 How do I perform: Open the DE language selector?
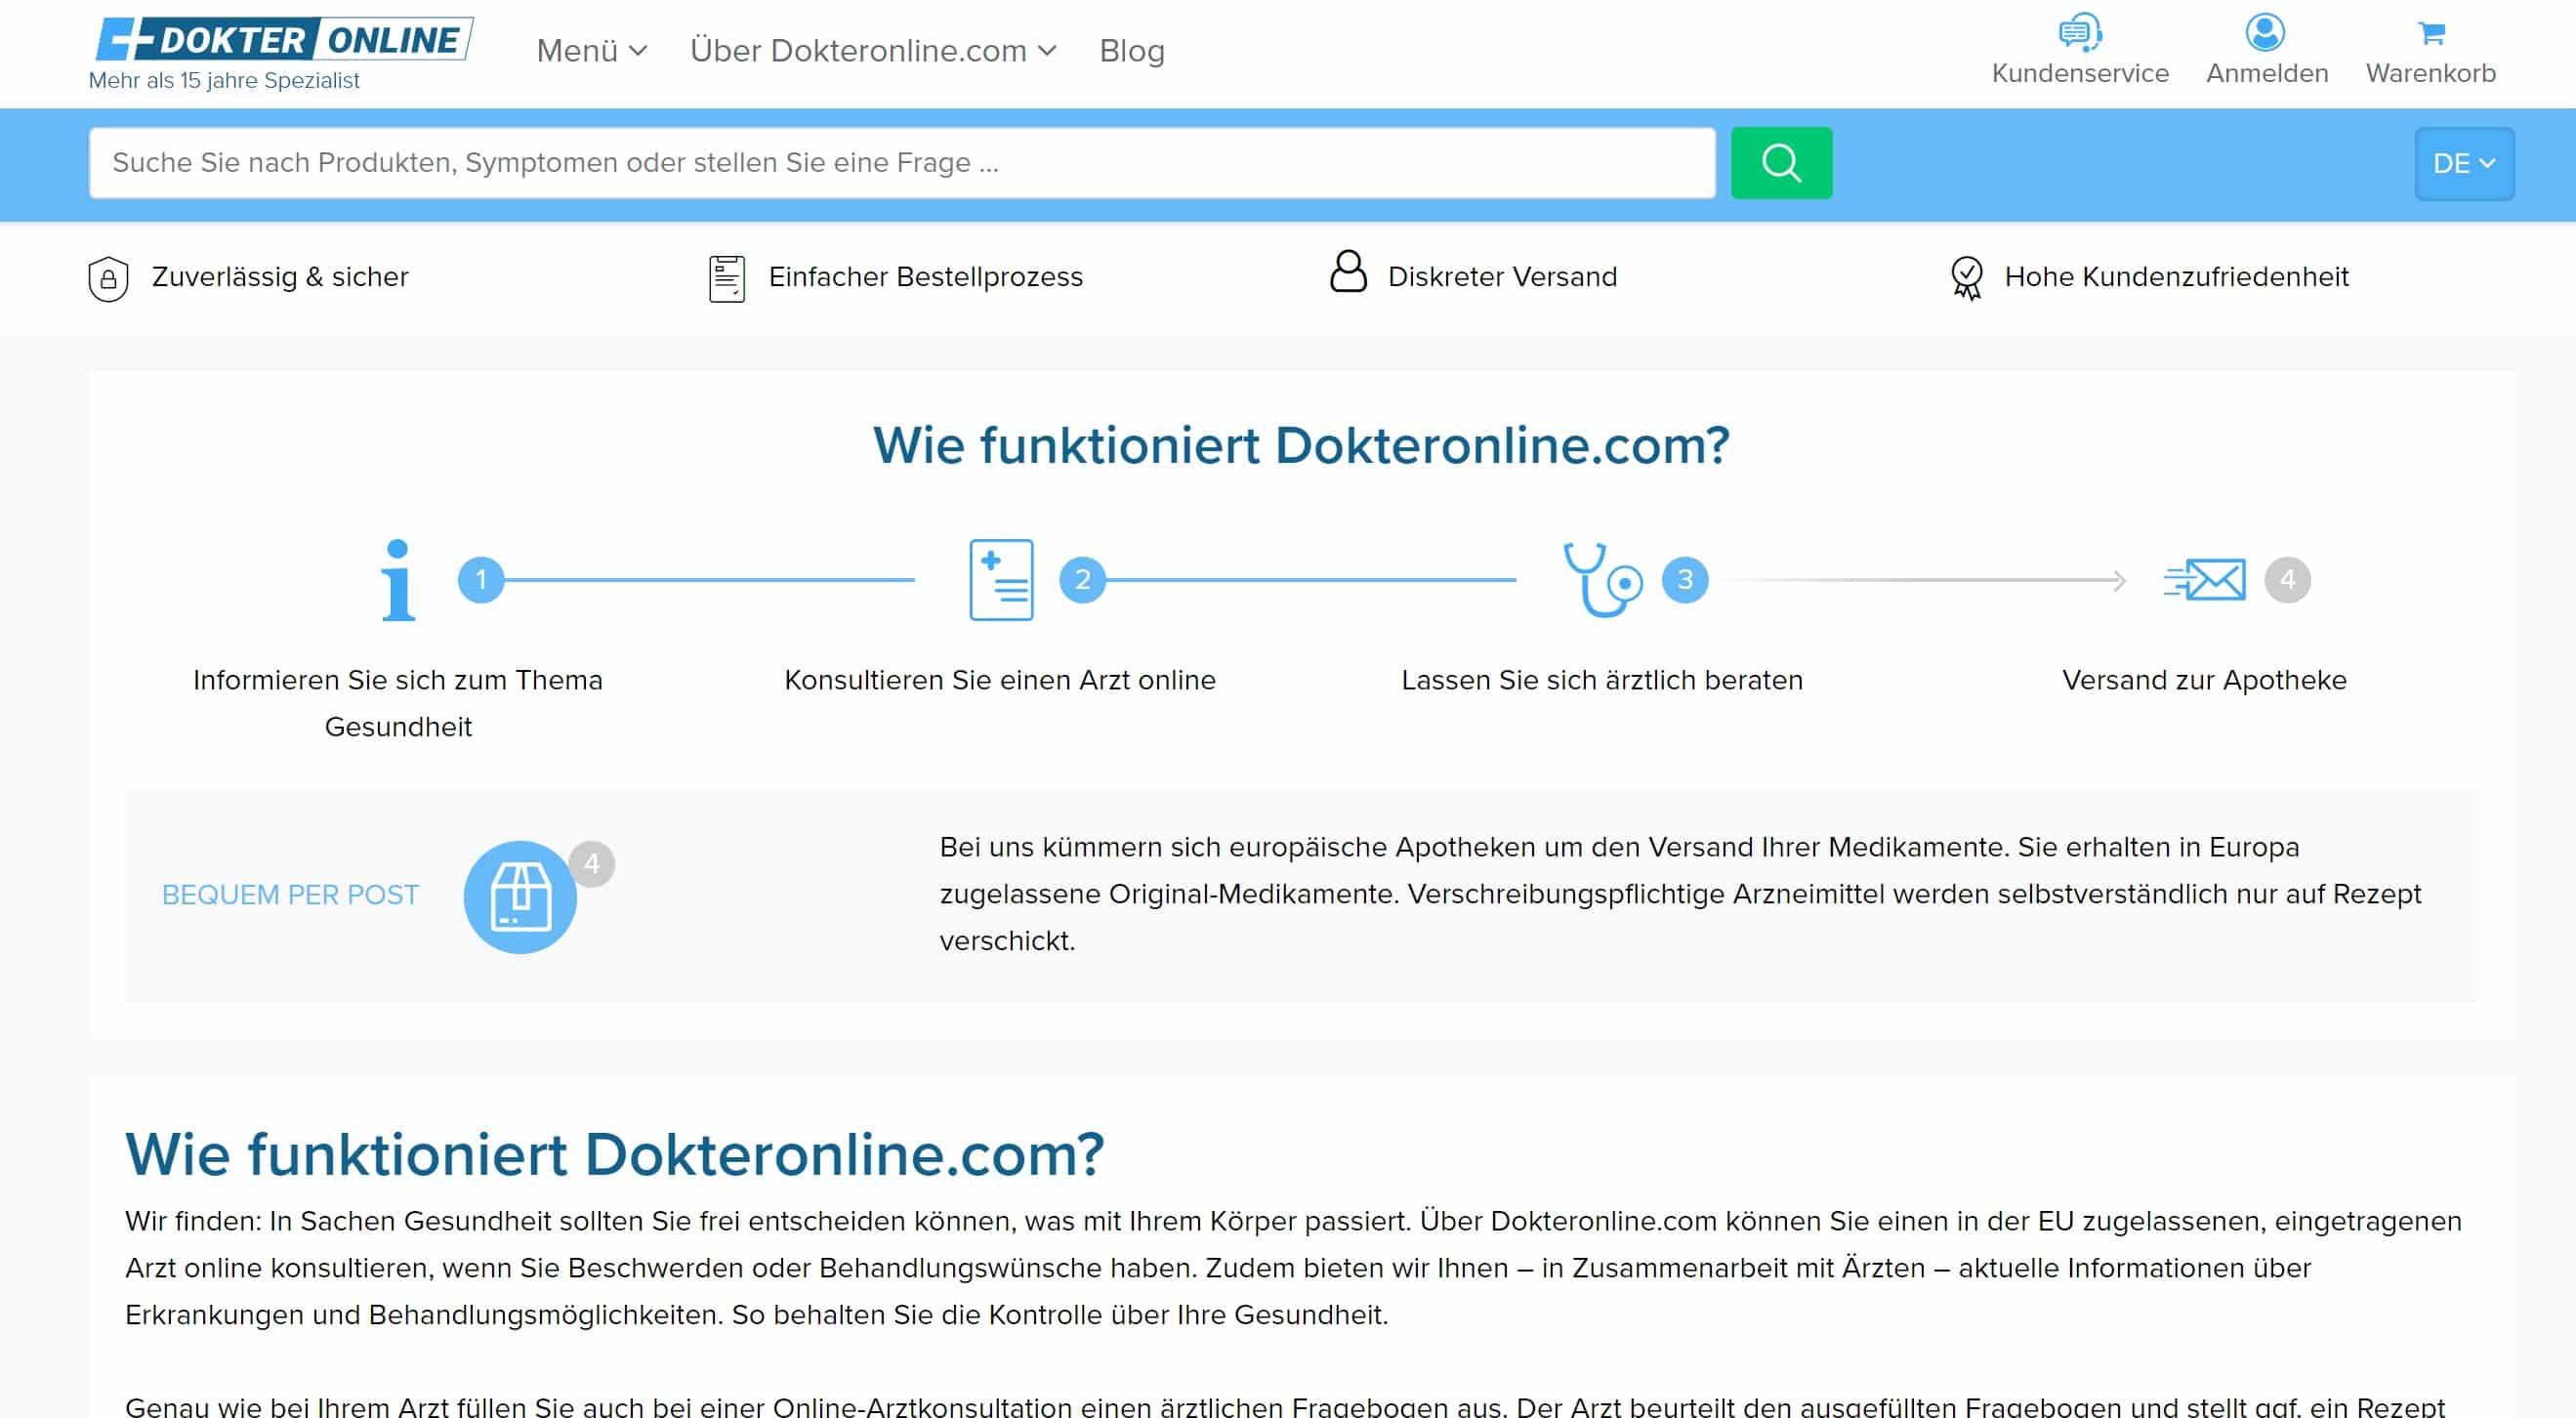2463,164
